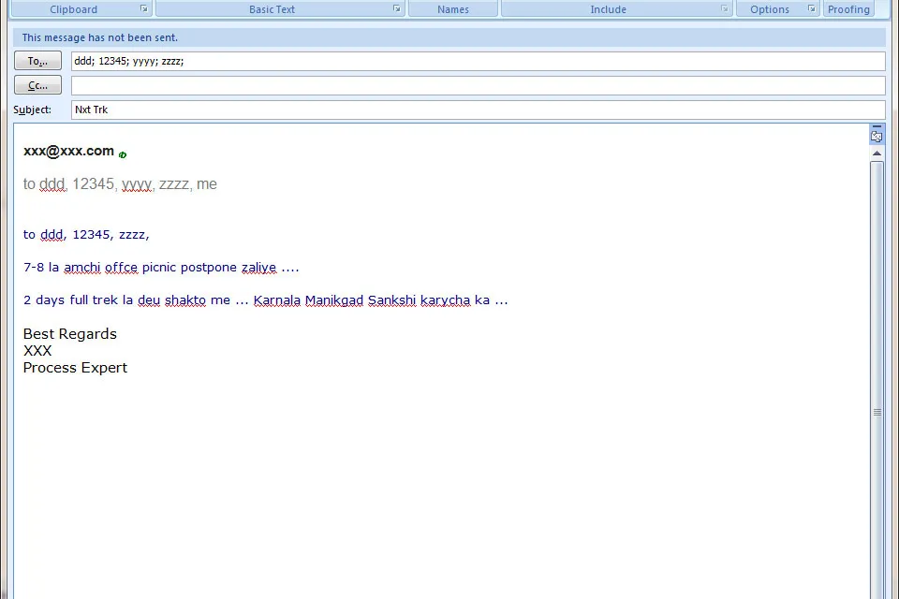
Task: Click the xxx@xxx.com sender text in body
Action: (68, 151)
